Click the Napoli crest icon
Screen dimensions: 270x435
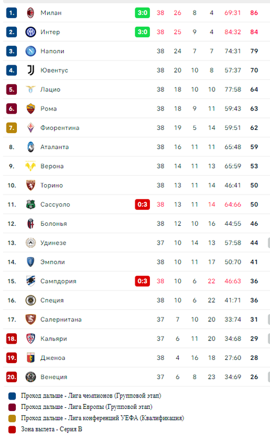click(x=30, y=51)
